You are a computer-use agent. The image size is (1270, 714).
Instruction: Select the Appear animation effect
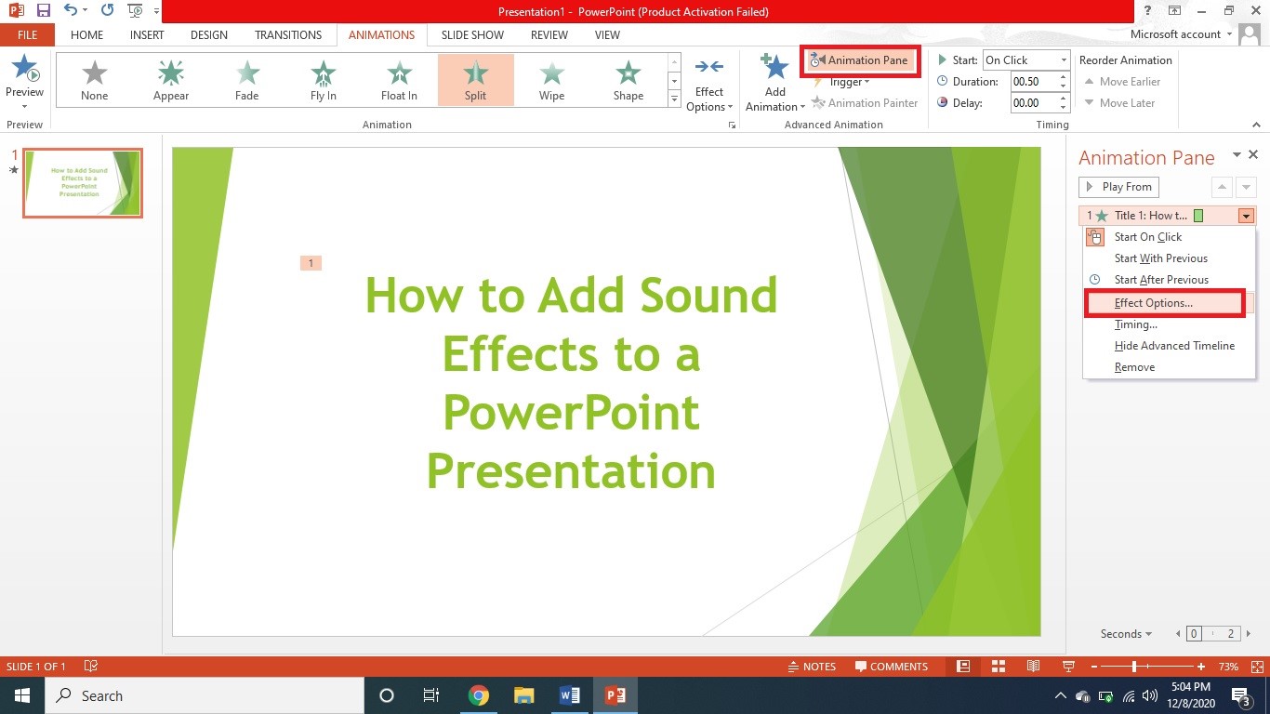[170, 79]
